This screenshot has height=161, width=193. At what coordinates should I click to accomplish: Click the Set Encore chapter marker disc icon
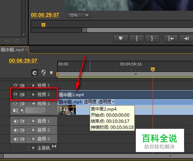[44, 72]
